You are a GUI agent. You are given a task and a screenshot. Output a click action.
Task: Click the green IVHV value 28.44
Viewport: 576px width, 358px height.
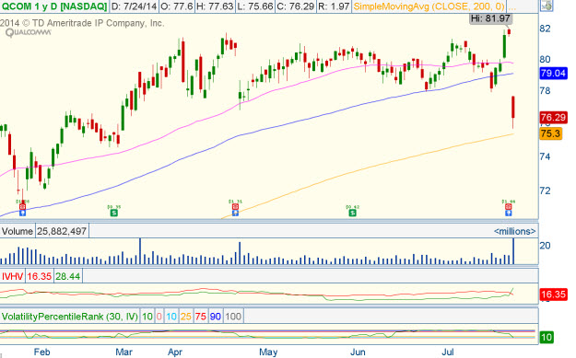click(67, 276)
